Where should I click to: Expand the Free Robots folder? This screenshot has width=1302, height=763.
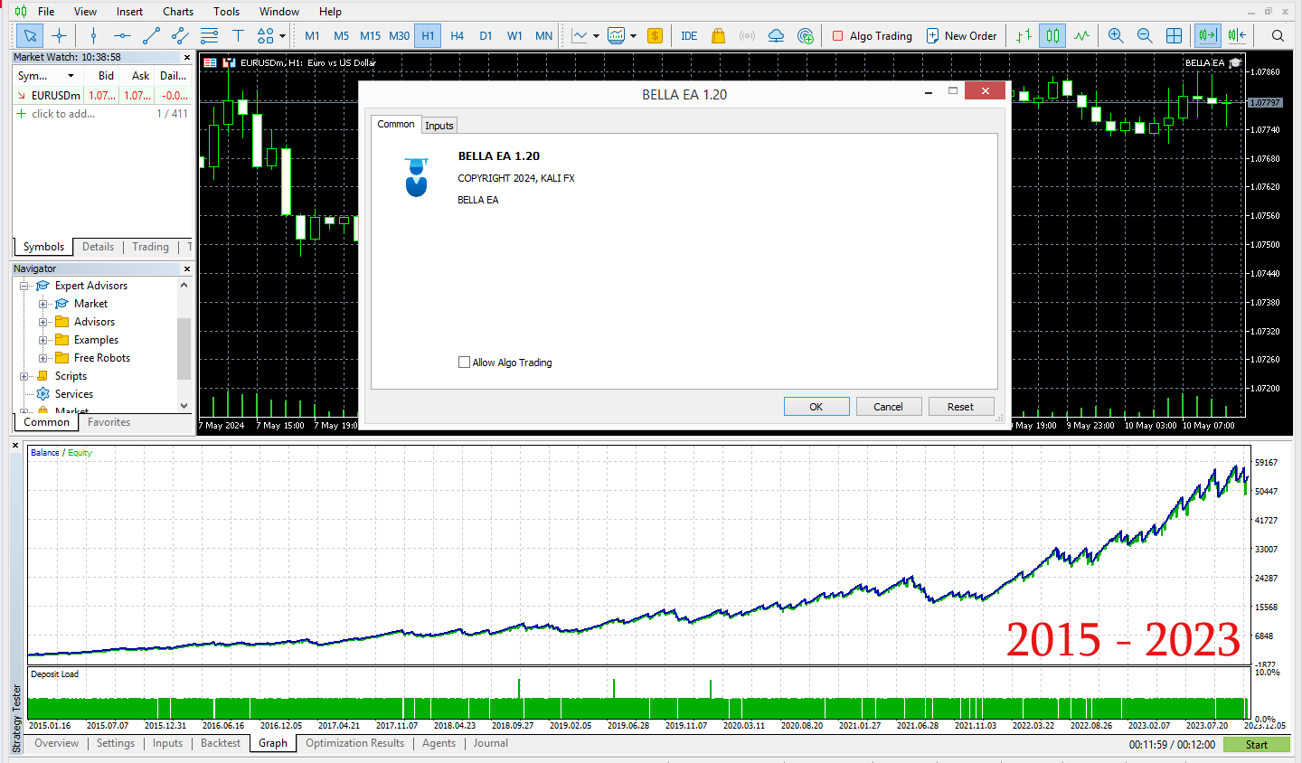click(42, 358)
